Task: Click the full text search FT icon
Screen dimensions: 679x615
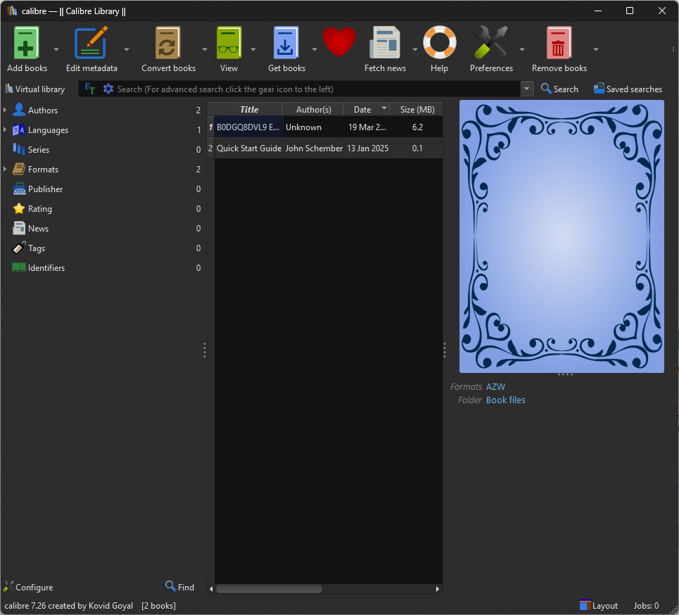Action: pyautogui.click(x=89, y=89)
